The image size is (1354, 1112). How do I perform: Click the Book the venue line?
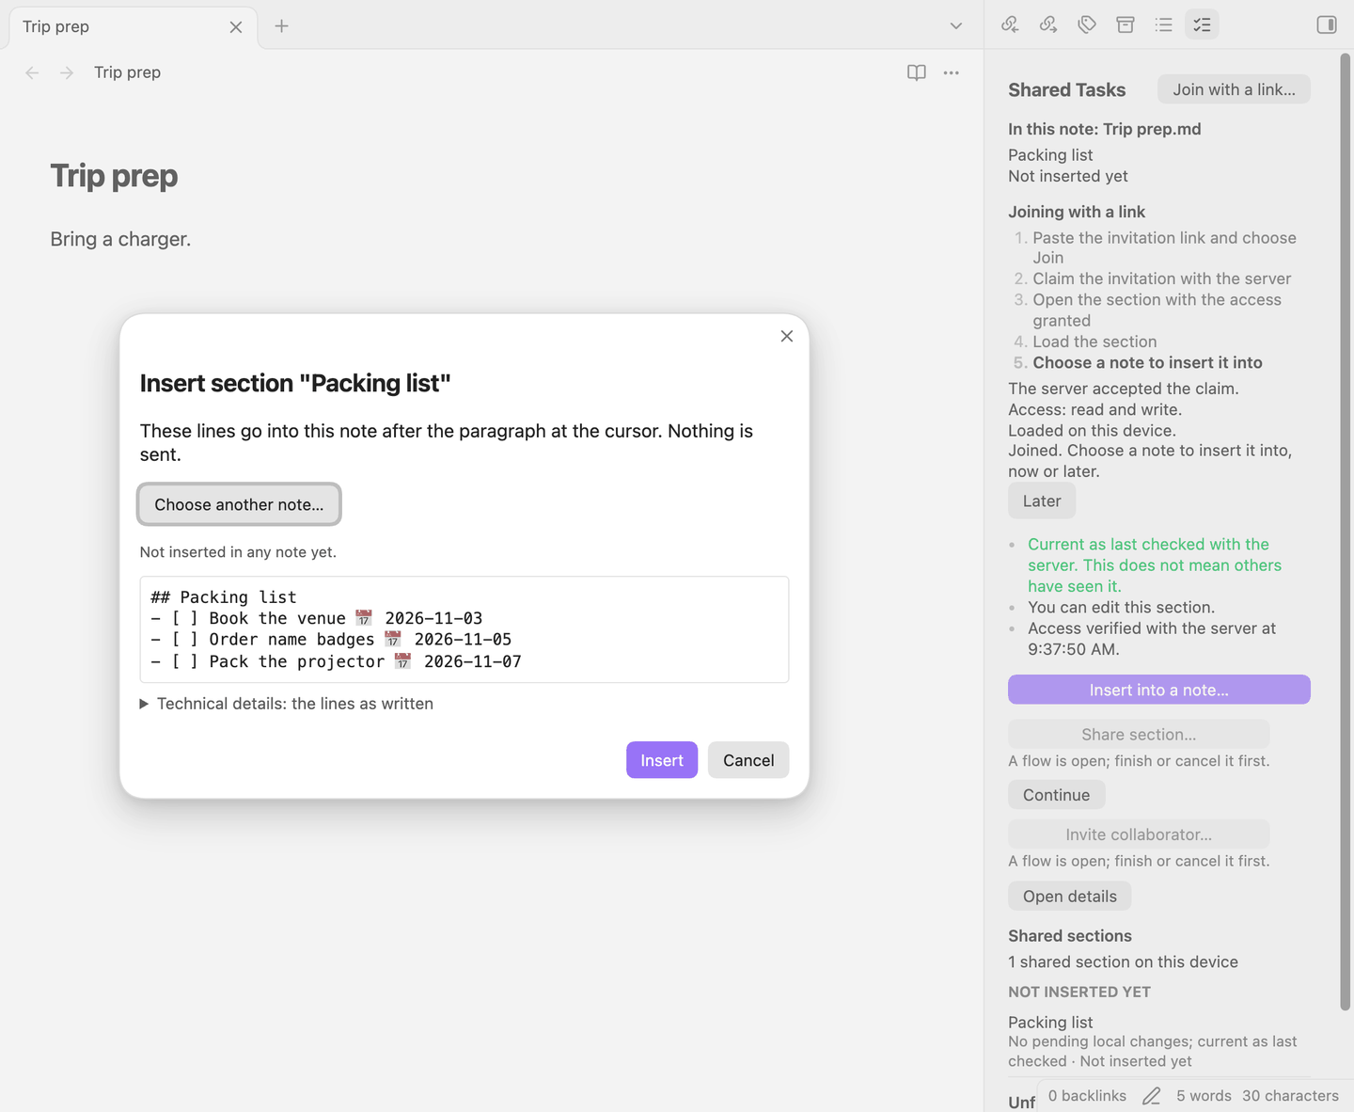[317, 618]
